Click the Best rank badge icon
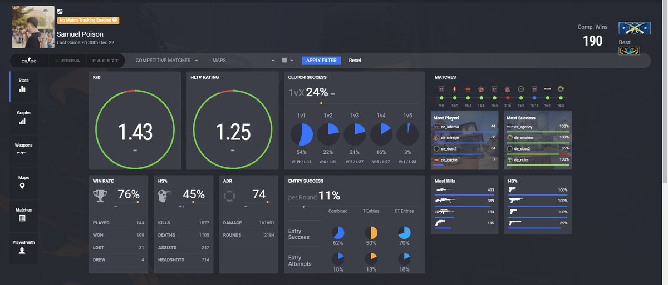Viewport: 668px width, 285px height. point(628,51)
